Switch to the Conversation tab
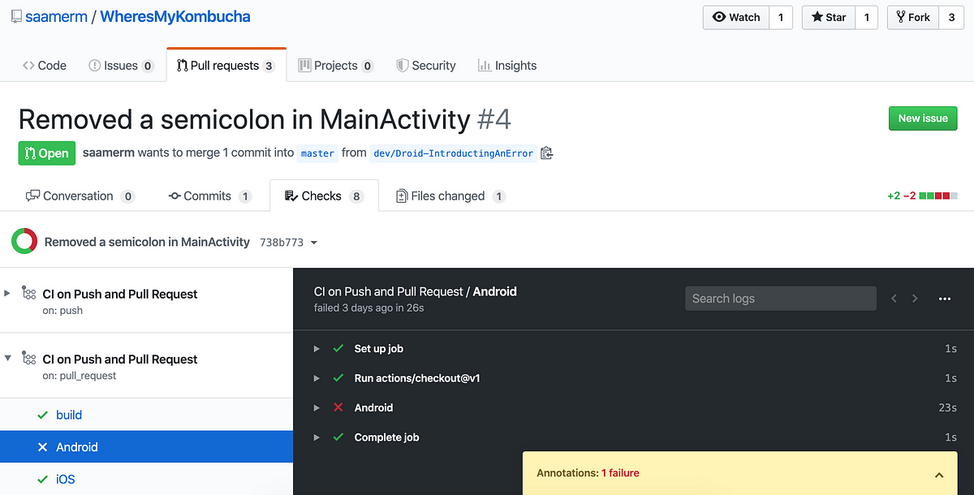Screen dimensions: 974x495 click(80, 196)
